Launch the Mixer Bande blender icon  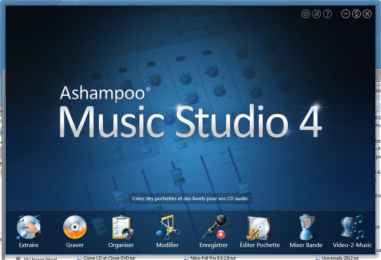(x=306, y=227)
